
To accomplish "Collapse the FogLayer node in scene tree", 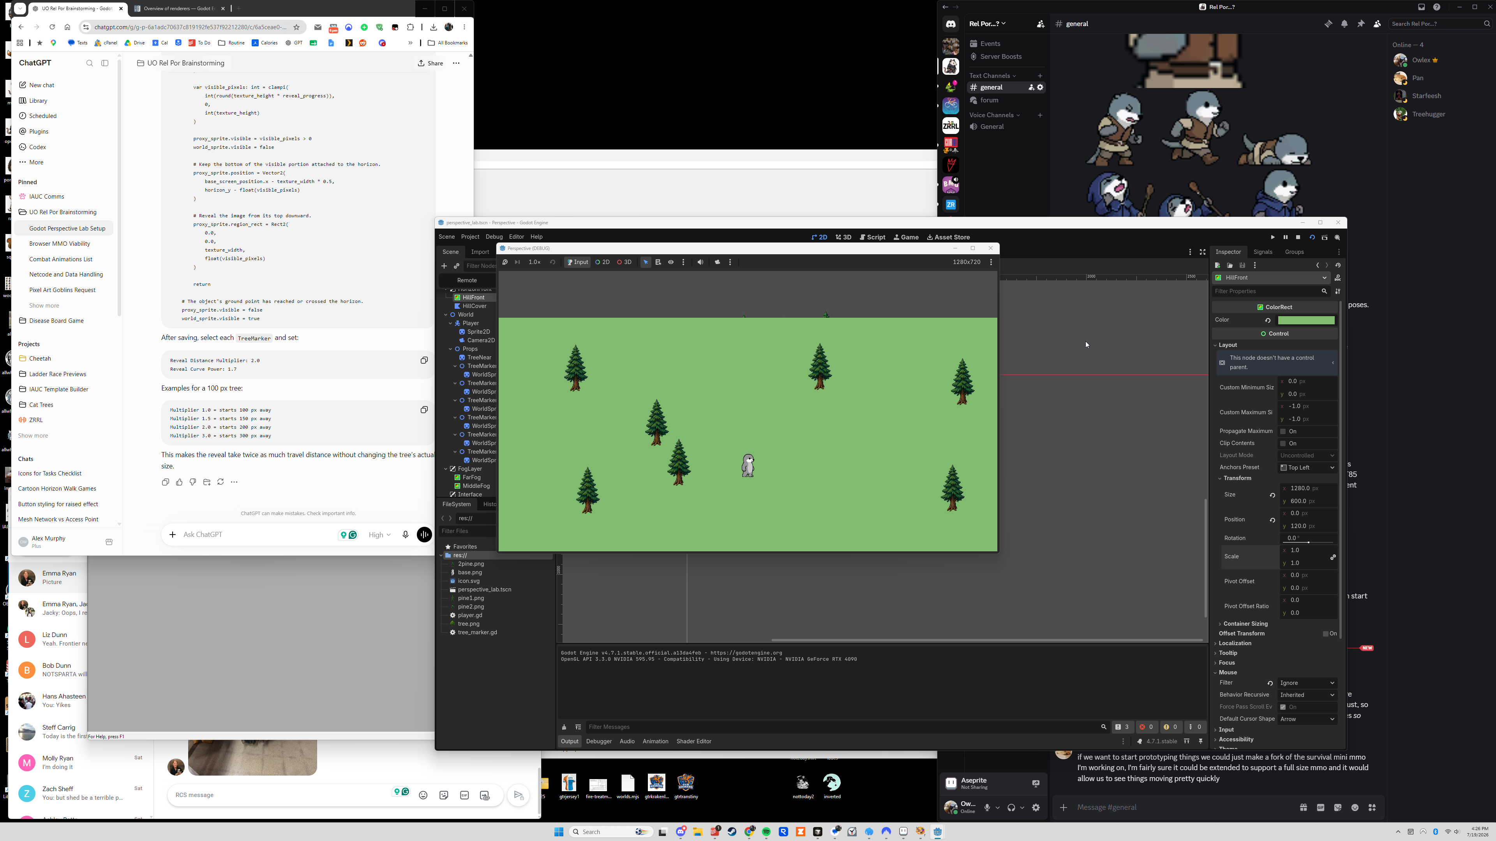I will click(445, 469).
